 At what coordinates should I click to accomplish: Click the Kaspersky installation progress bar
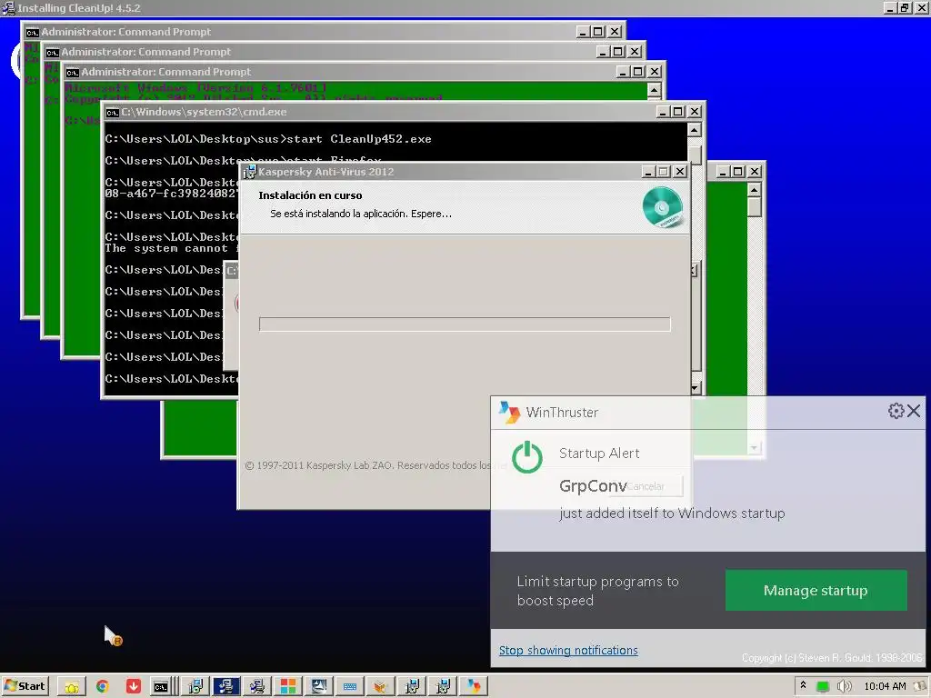pos(465,324)
